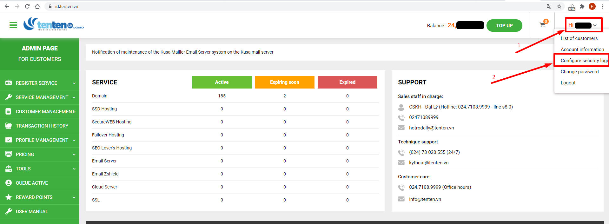Select Change password menu item

coord(580,72)
